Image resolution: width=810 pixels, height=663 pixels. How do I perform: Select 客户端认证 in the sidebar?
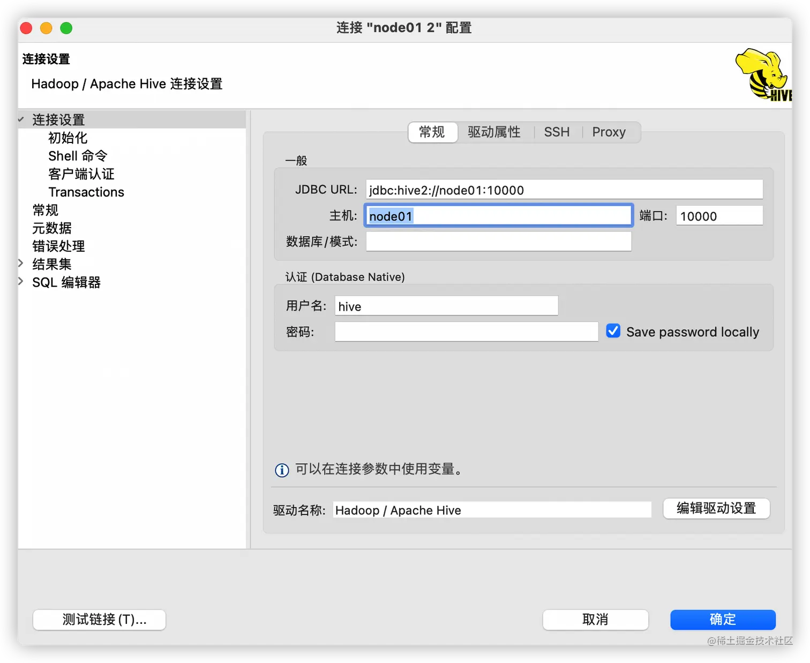(x=81, y=174)
